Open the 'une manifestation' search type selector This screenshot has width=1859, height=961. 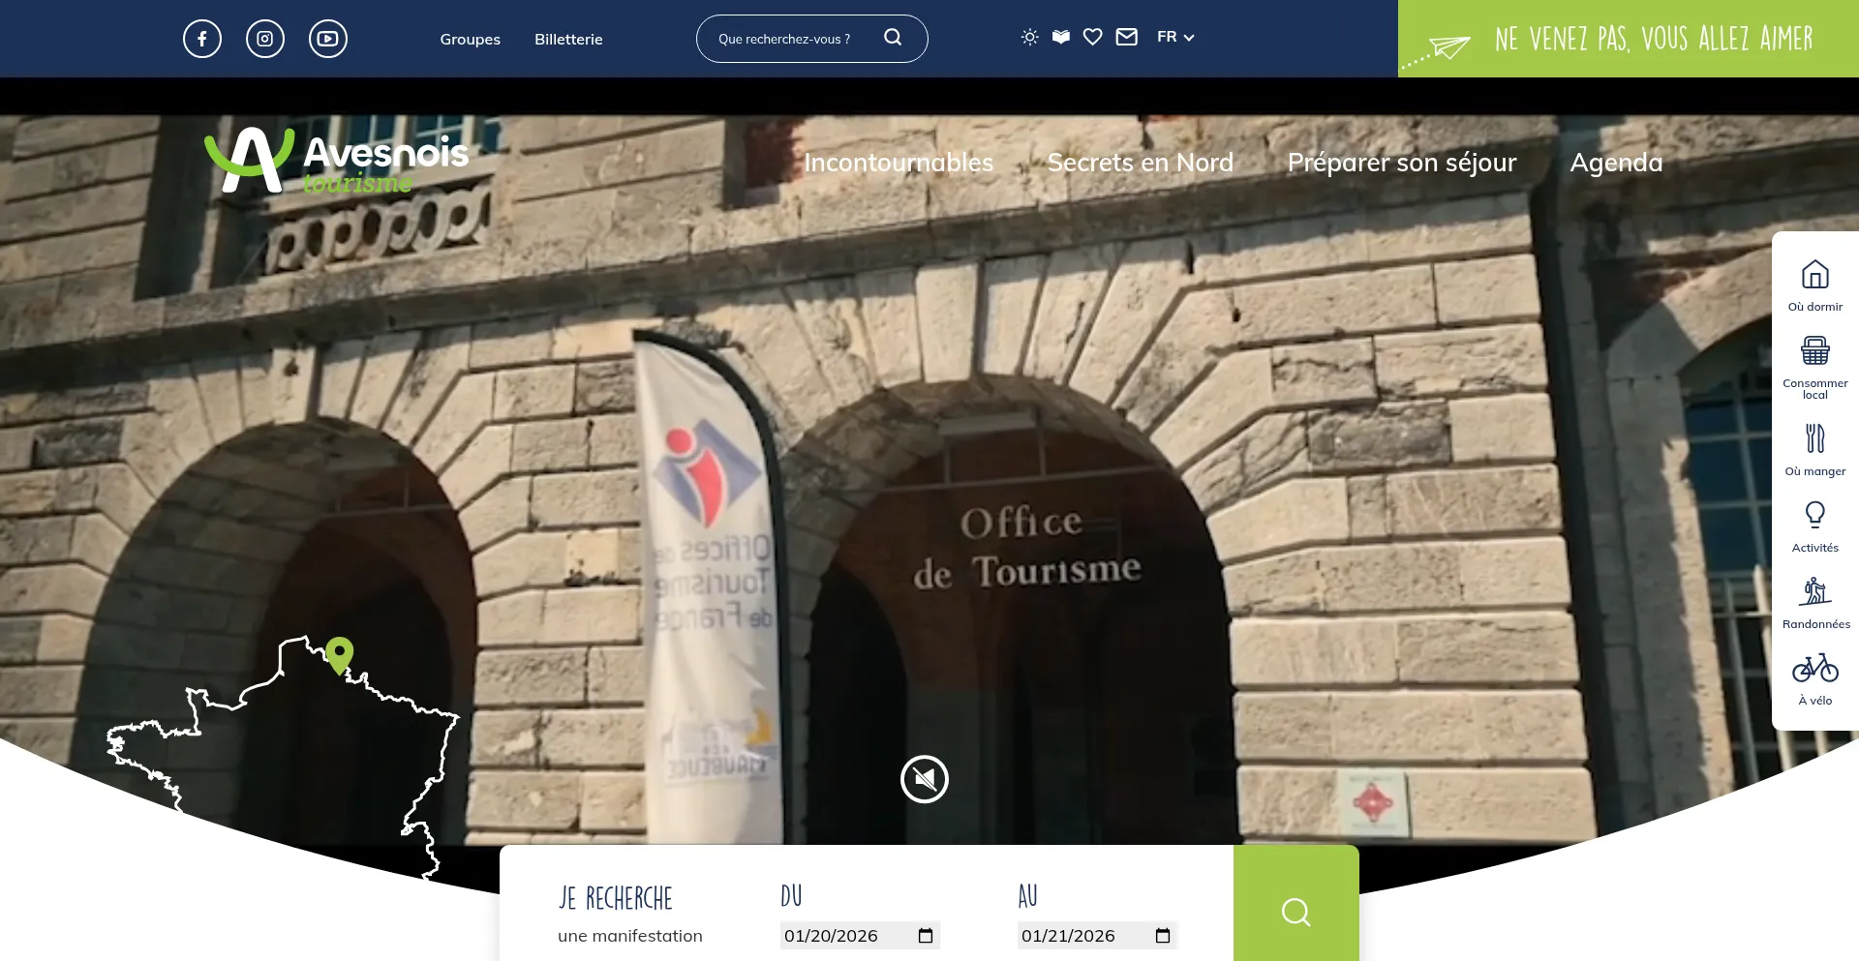(630, 936)
